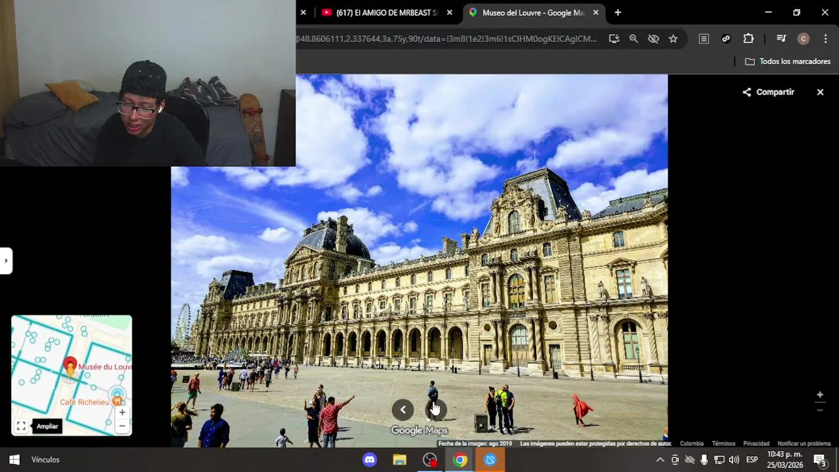Open the zoom magnifier icon in address bar

633,39
